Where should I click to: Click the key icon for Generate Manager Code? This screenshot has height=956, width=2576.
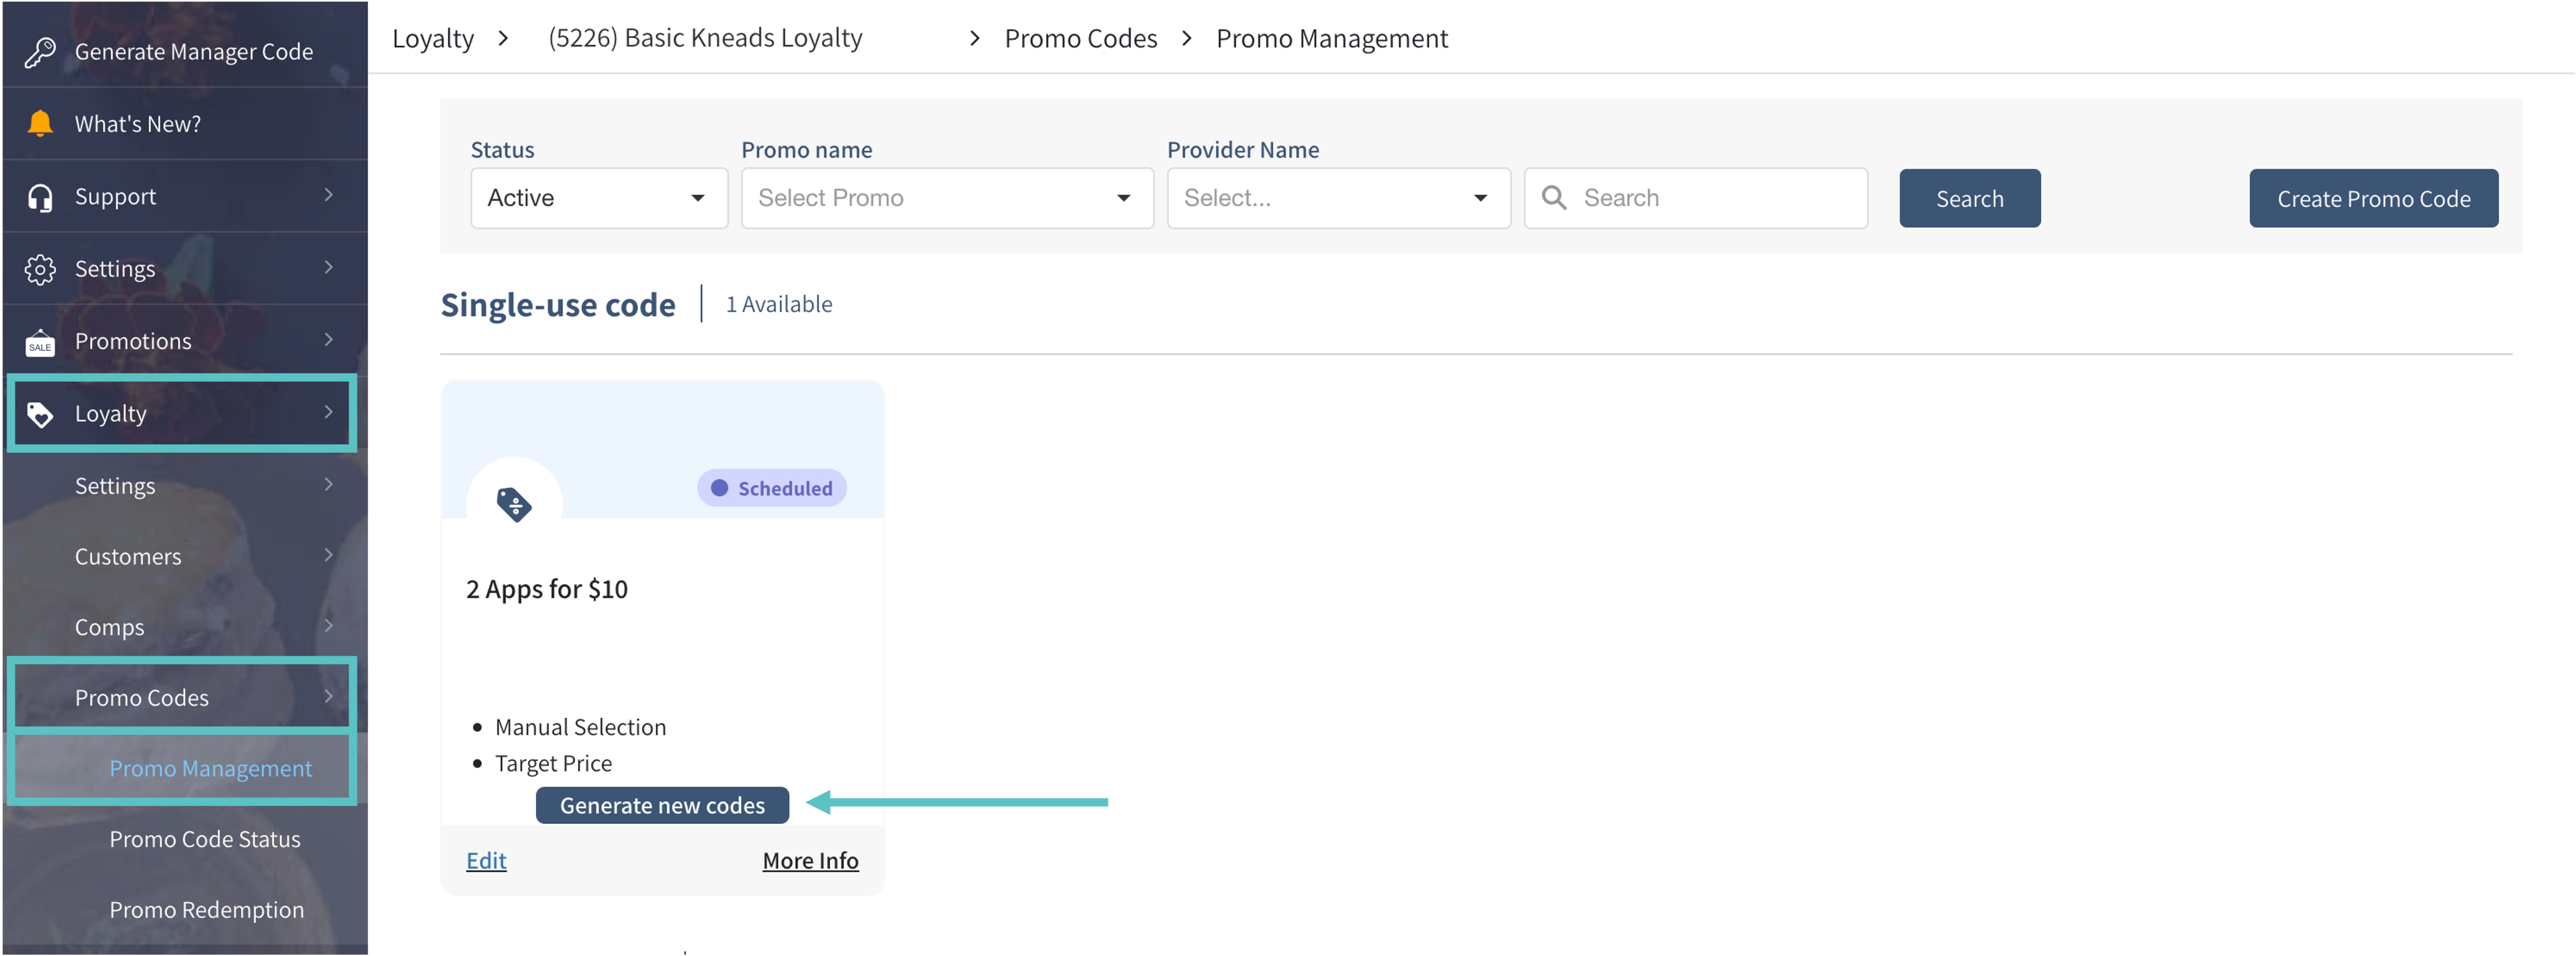[40, 52]
